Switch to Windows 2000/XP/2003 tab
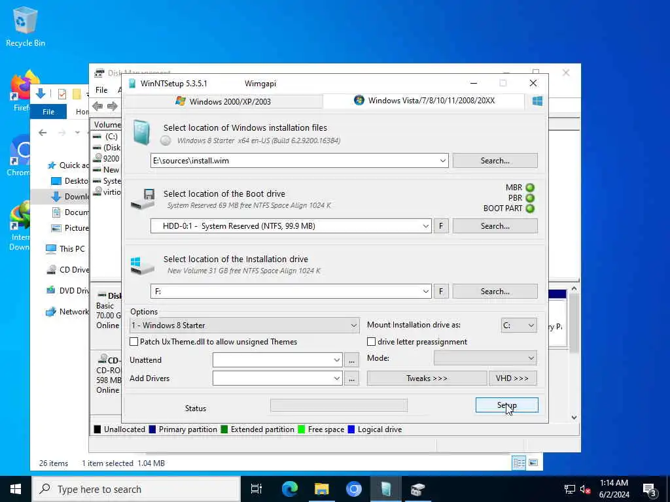 (222, 101)
